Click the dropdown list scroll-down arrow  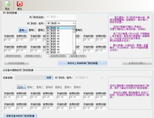74,52
